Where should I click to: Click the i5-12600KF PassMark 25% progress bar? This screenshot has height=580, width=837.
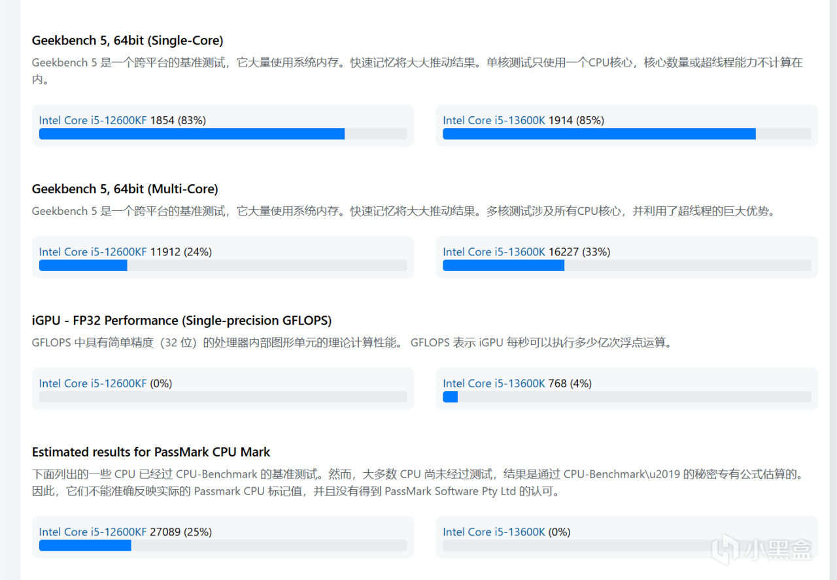(x=85, y=545)
